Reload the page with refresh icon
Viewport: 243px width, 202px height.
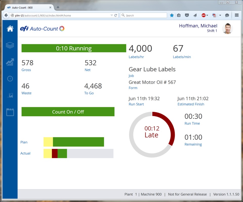116,15
